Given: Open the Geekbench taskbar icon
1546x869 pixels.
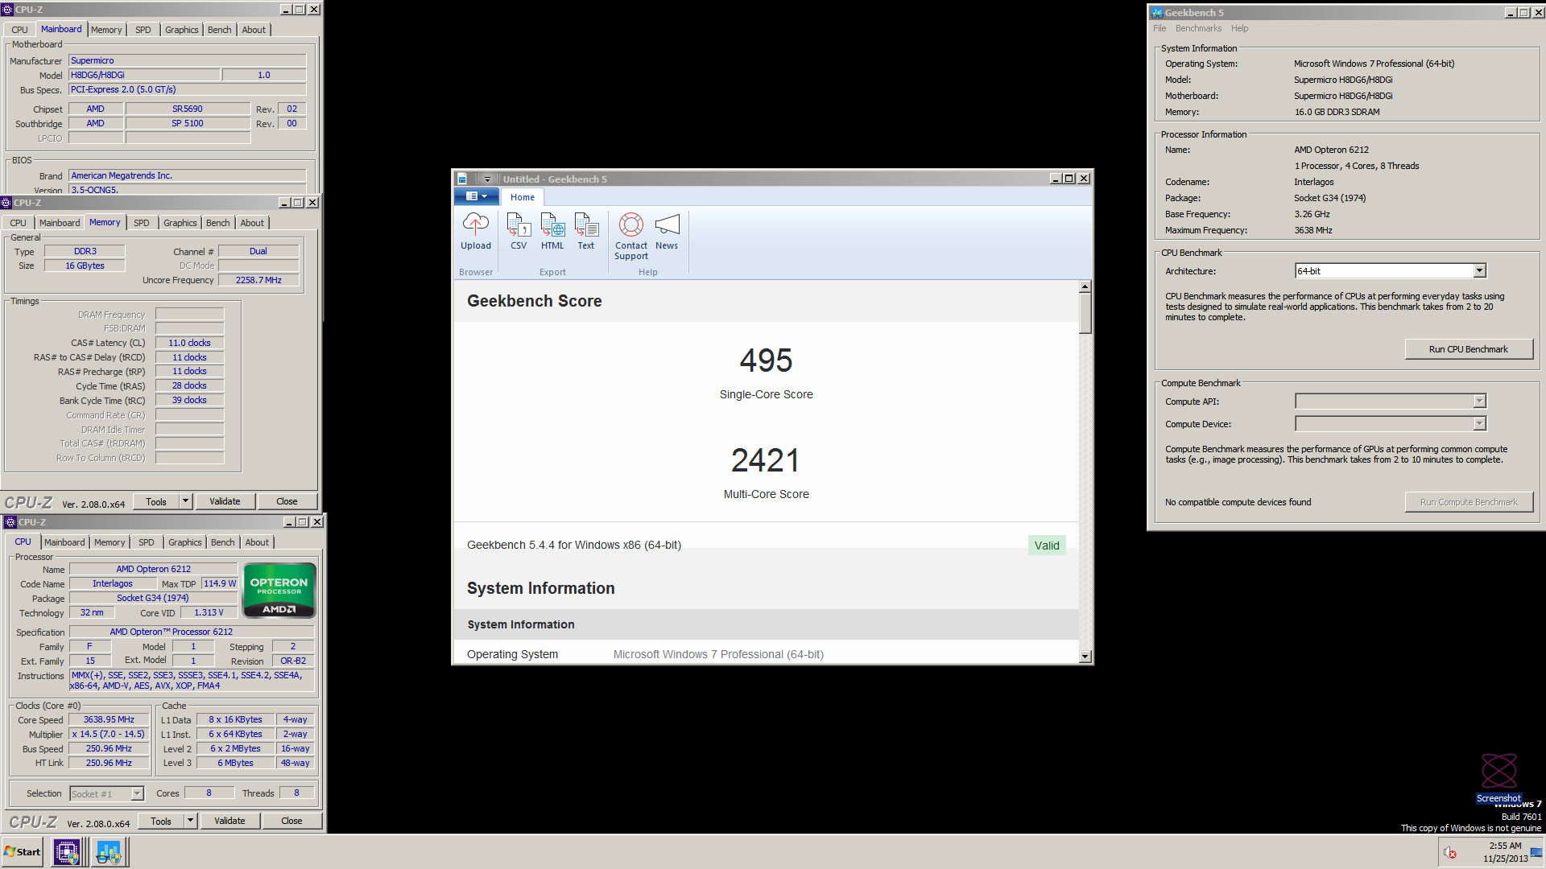Looking at the screenshot, I should coord(109,852).
